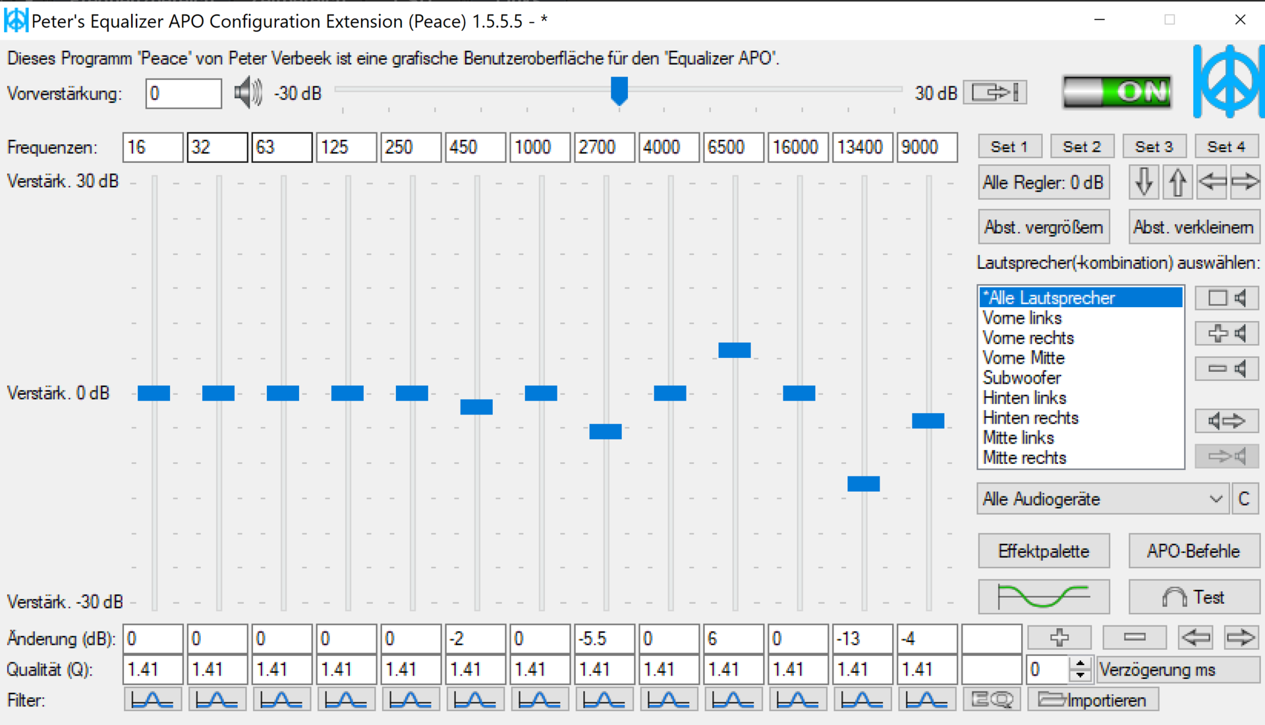Click the shift all sliders up arrow
Screen dimensions: 1265x725
(x=1177, y=182)
